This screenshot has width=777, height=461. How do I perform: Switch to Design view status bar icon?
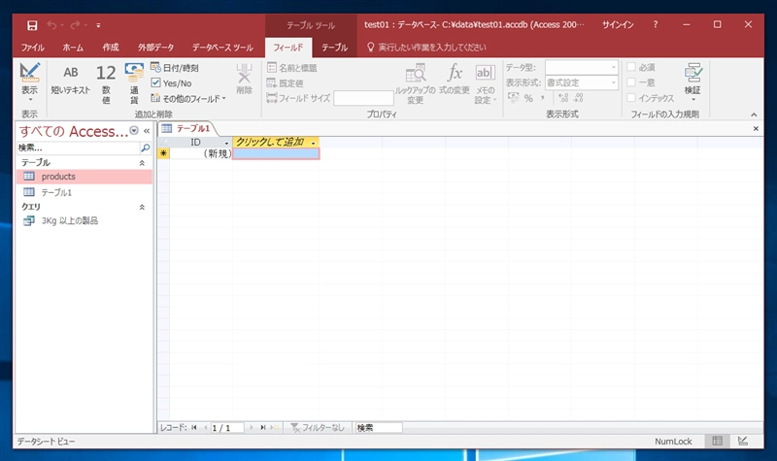point(743,442)
